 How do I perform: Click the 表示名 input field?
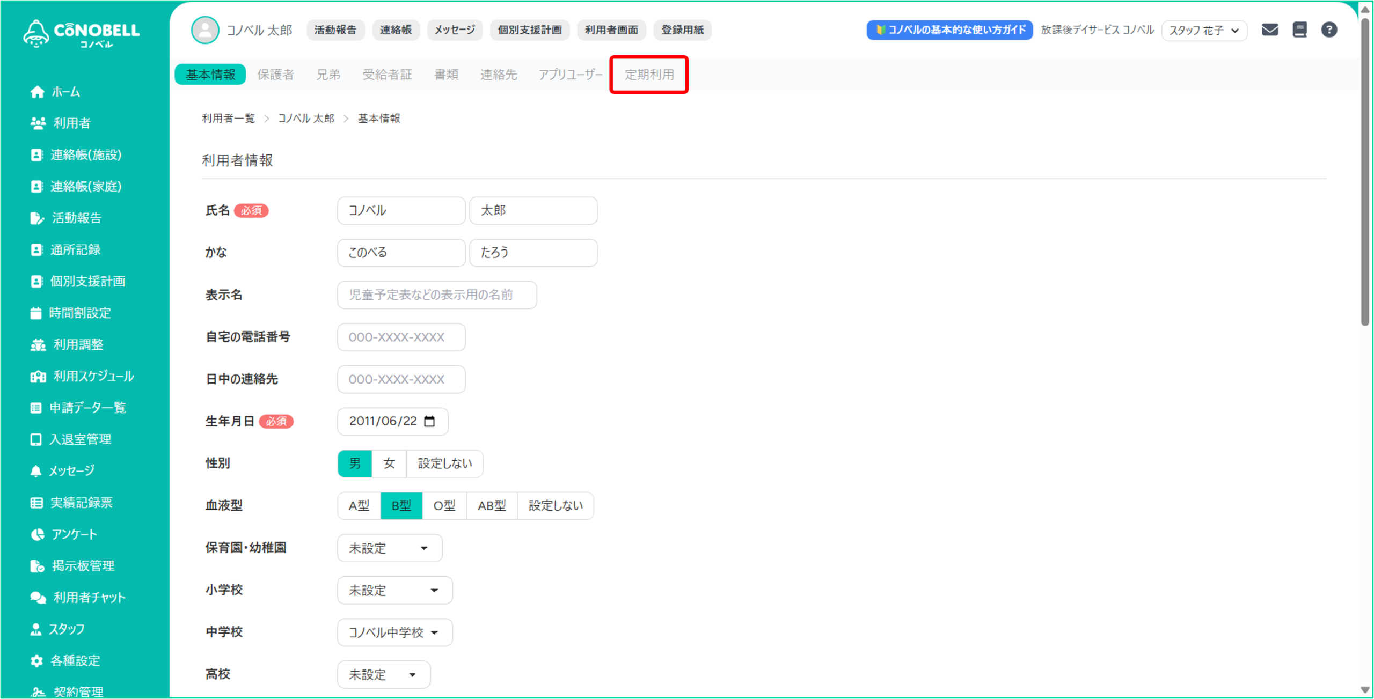(436, 295)
